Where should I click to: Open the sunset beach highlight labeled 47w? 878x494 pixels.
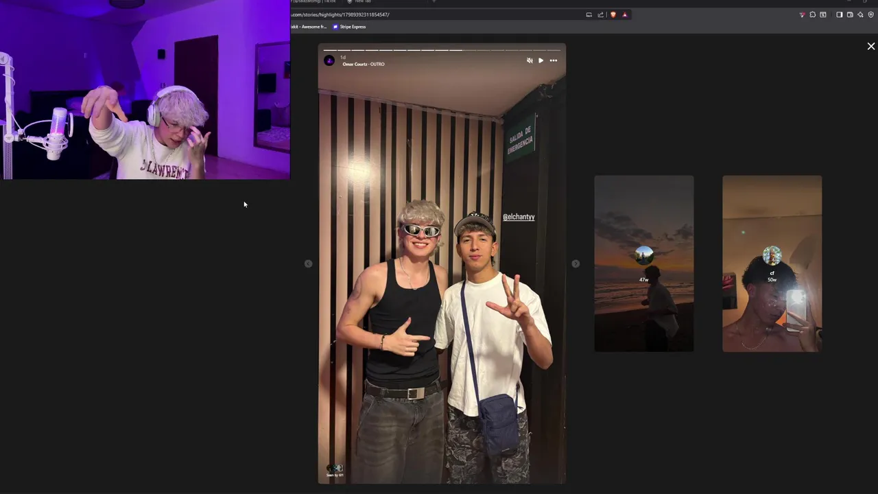pos(644,263)
